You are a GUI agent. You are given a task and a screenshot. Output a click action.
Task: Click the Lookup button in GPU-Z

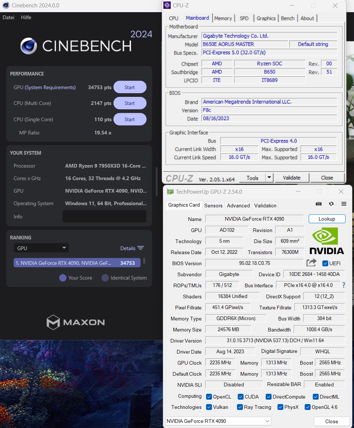click(x=327, y=219)
